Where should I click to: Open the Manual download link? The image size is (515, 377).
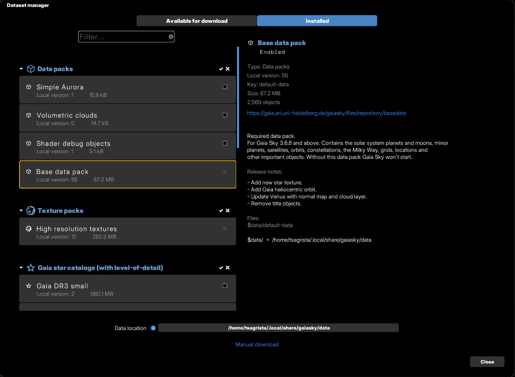click(x=257, y=345)
